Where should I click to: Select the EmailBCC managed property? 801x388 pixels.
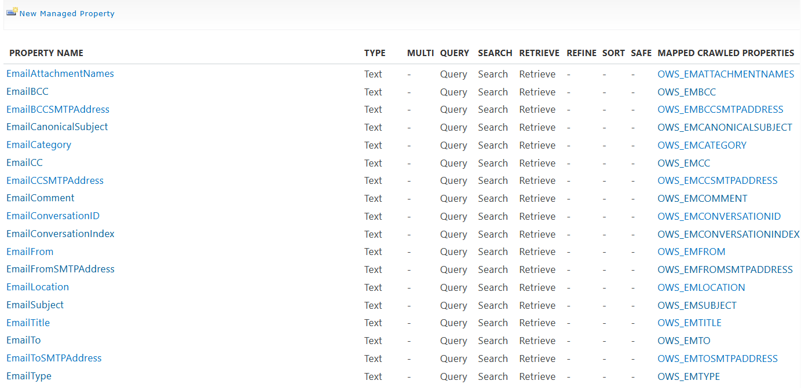(27, 92)
